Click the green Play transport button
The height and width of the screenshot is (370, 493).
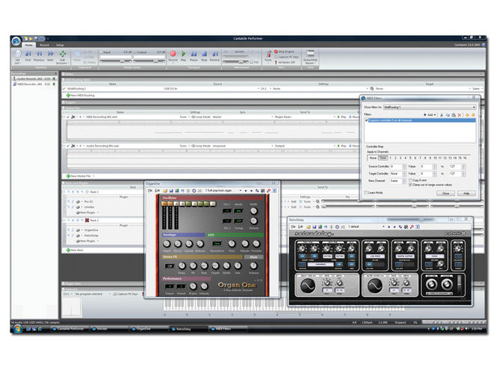[183, 56]
